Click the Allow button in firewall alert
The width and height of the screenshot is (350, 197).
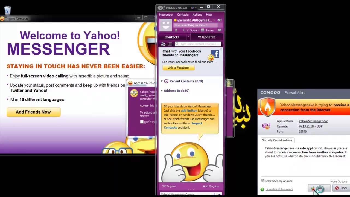tap(319, 188)
